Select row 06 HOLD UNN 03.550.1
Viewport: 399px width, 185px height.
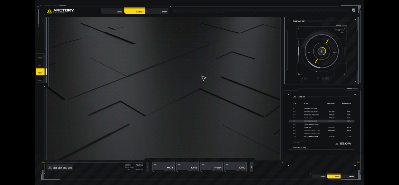pos(322,124)
